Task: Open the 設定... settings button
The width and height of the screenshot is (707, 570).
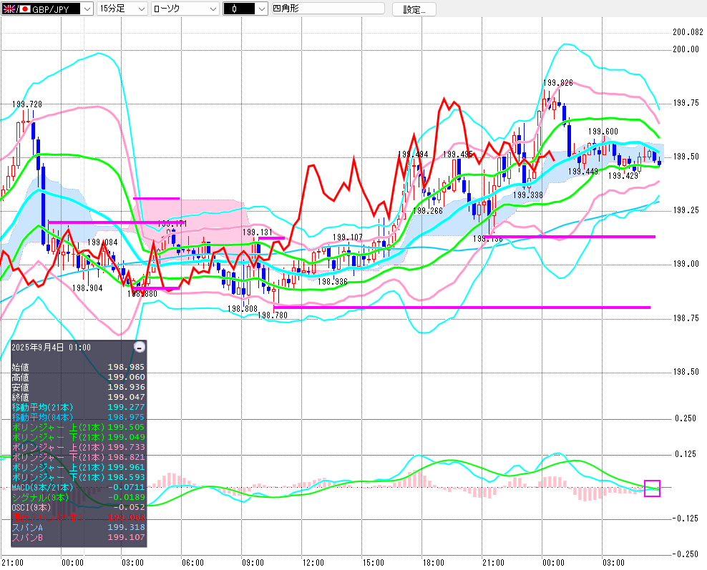Action: pos(414,9)
